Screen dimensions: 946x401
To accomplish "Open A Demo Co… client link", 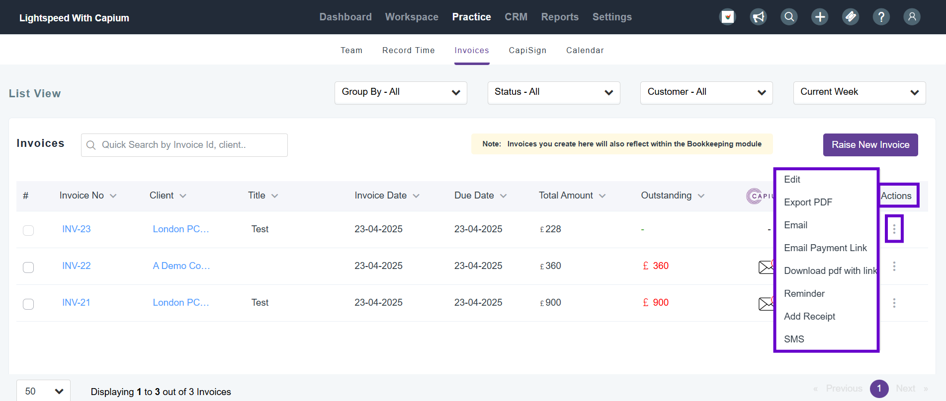I will pos(181,266).
